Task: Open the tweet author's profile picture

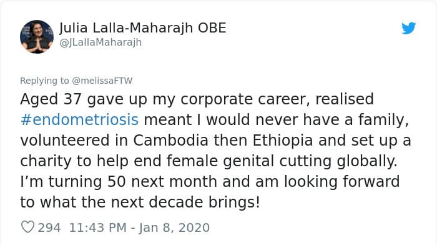Action: click(x=37, y=36)
